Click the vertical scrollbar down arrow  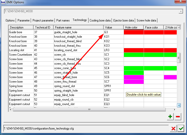point(179,105)
